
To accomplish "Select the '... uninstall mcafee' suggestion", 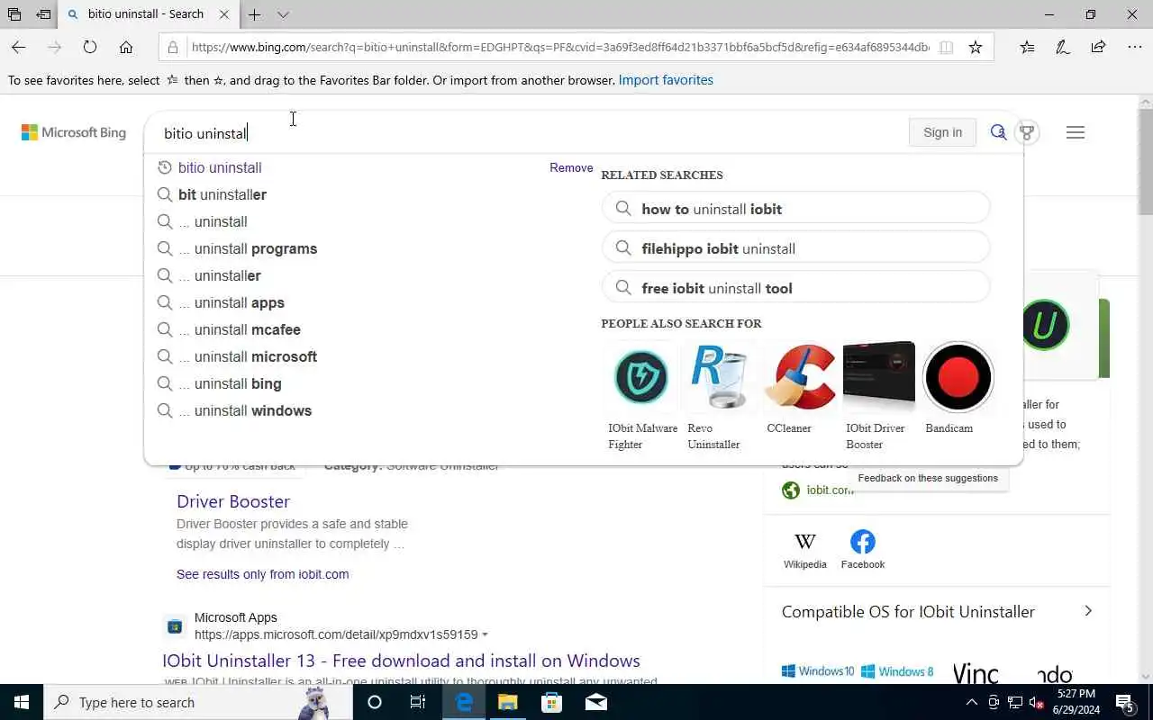I will [x=240, y=329].
